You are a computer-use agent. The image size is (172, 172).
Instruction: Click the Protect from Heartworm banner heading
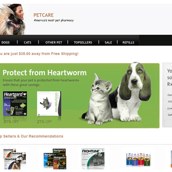[x=45, y=73]
